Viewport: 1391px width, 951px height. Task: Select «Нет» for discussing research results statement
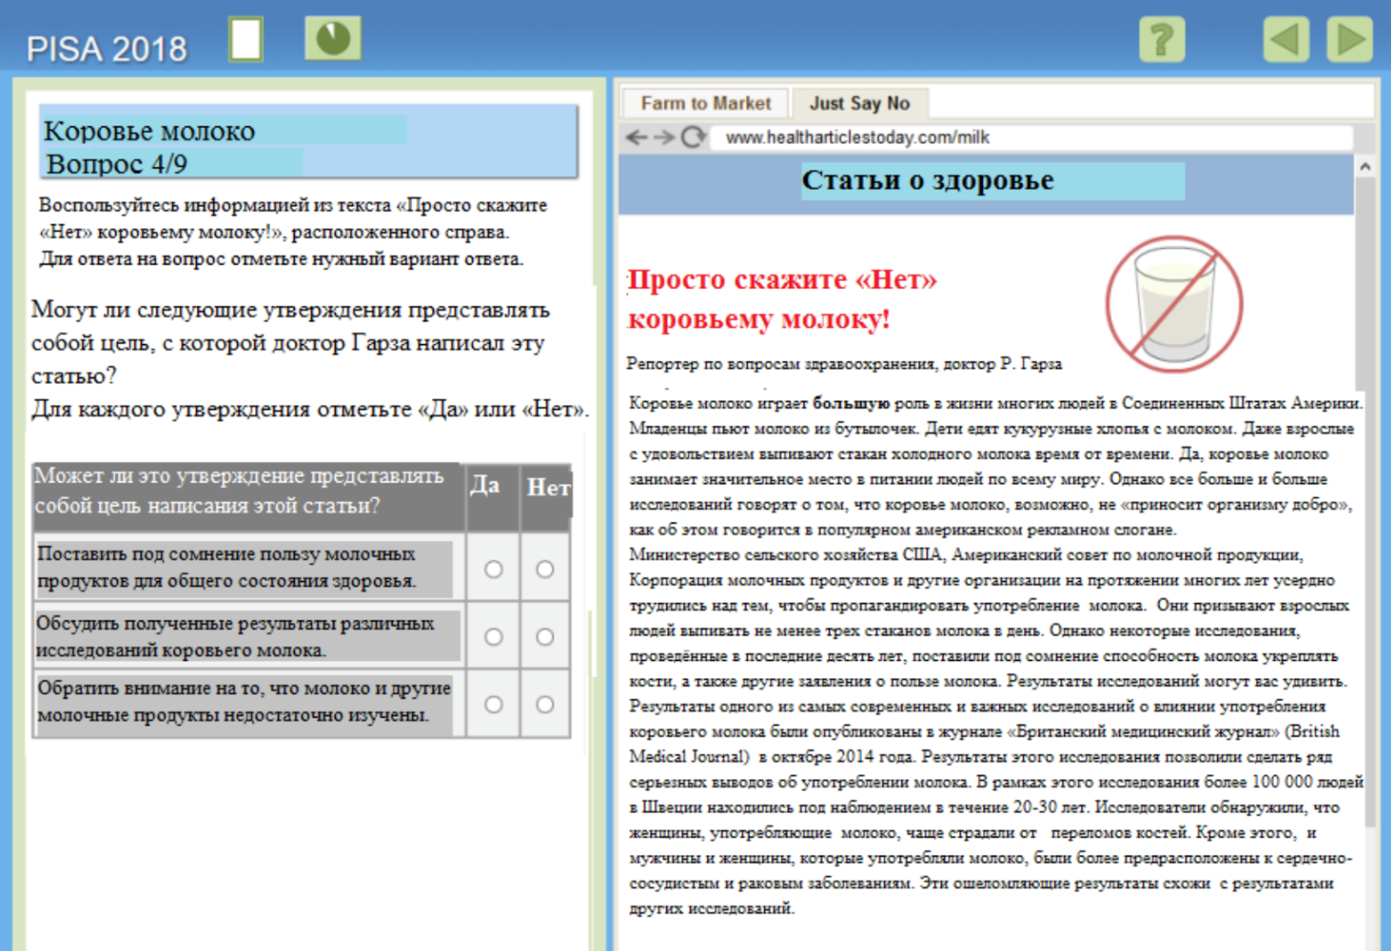545,637
